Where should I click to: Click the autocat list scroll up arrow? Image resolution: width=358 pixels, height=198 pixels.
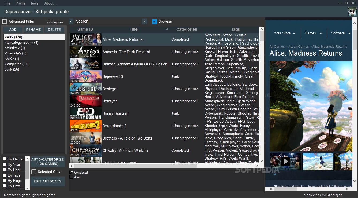click(x=27, y=159)
